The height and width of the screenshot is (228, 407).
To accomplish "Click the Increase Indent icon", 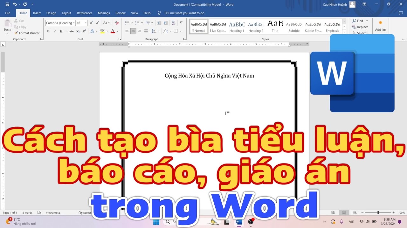I will (x=166, y=23).
